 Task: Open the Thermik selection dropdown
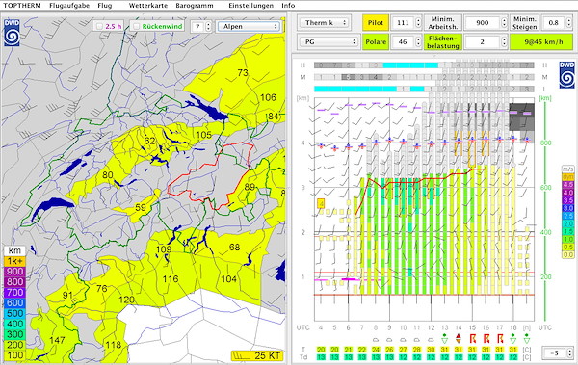pyautogui.click(x=324, y=22)
